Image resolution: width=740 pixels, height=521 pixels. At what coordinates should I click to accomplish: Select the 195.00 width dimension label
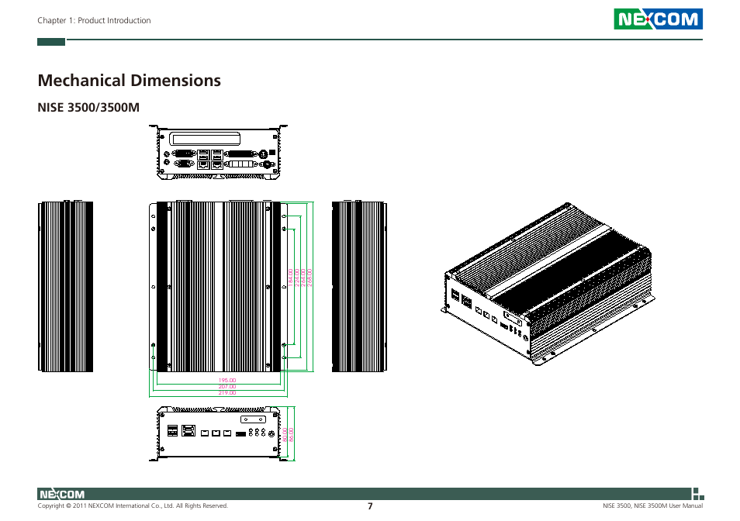click(x=227, y=380)
